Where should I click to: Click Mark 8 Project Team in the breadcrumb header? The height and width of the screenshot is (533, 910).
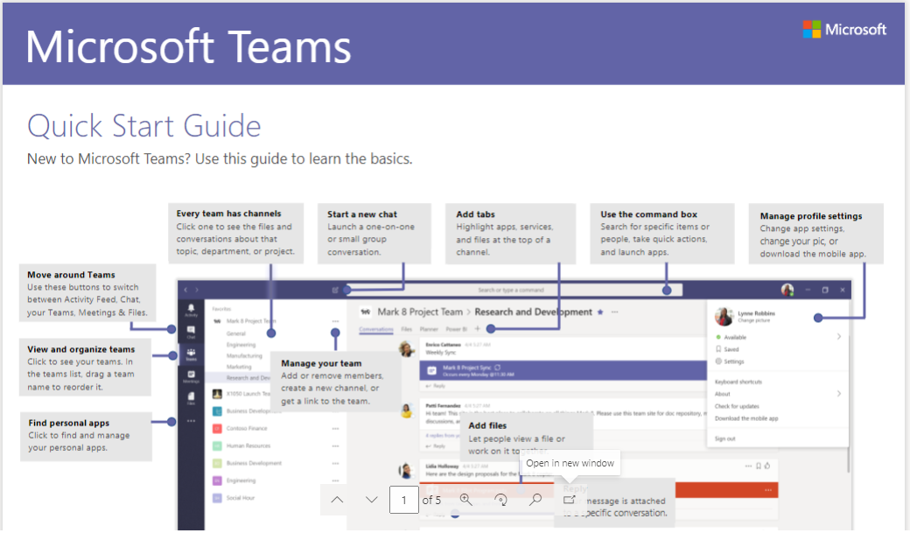(420, 312)
